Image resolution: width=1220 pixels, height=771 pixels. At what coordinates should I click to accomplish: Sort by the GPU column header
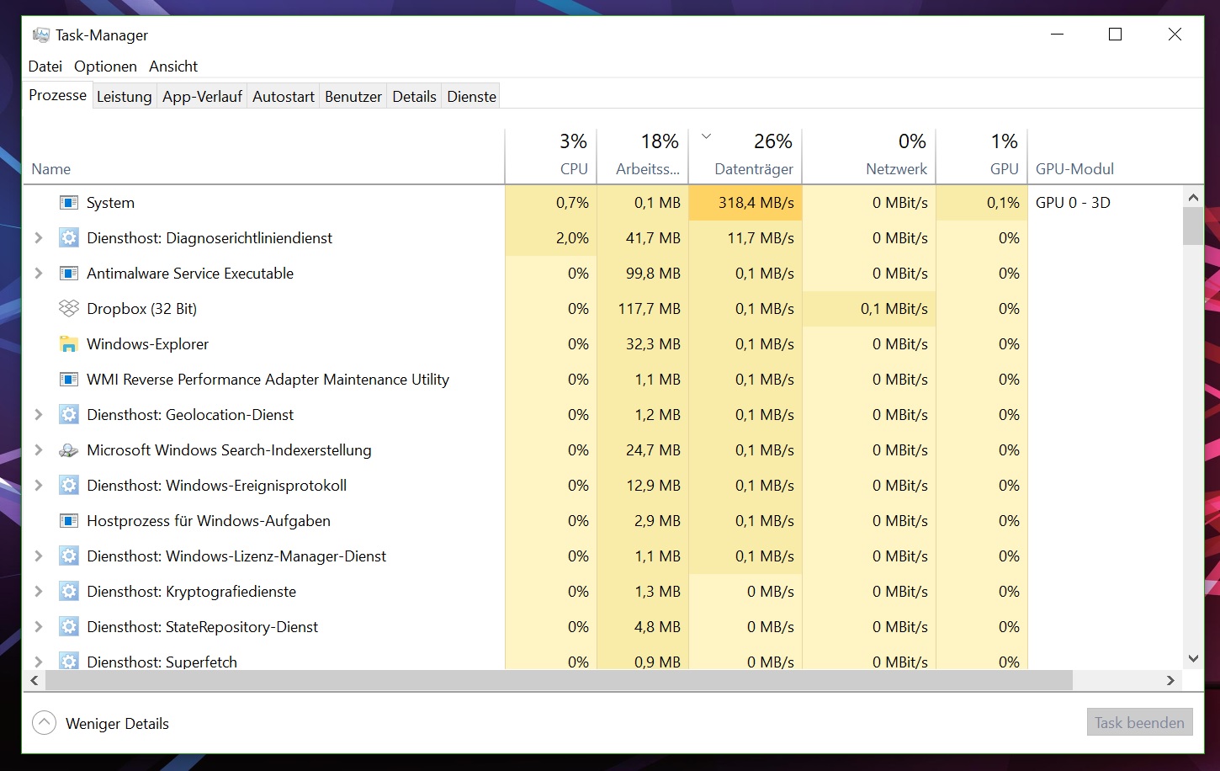(x=982, y=156)
